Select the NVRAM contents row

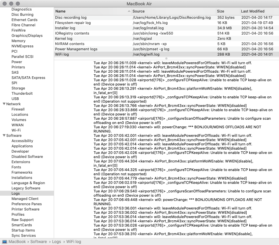coord(166,44)
